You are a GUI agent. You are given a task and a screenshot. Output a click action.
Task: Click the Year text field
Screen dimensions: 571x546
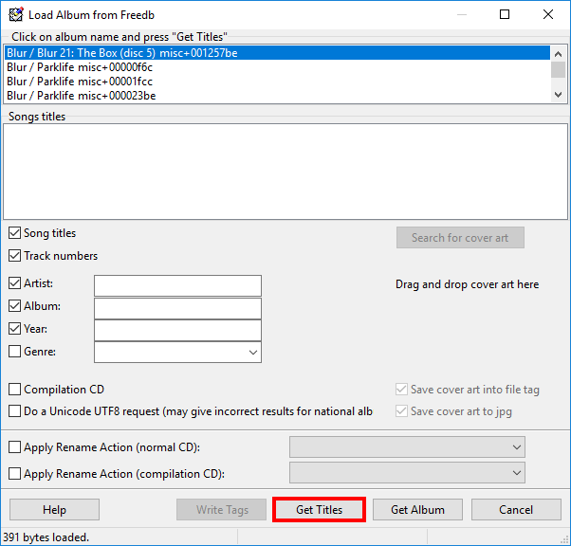pos(177,331)
